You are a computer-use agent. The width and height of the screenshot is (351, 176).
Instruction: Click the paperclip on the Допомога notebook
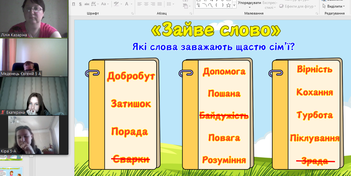tap(186, 73)
